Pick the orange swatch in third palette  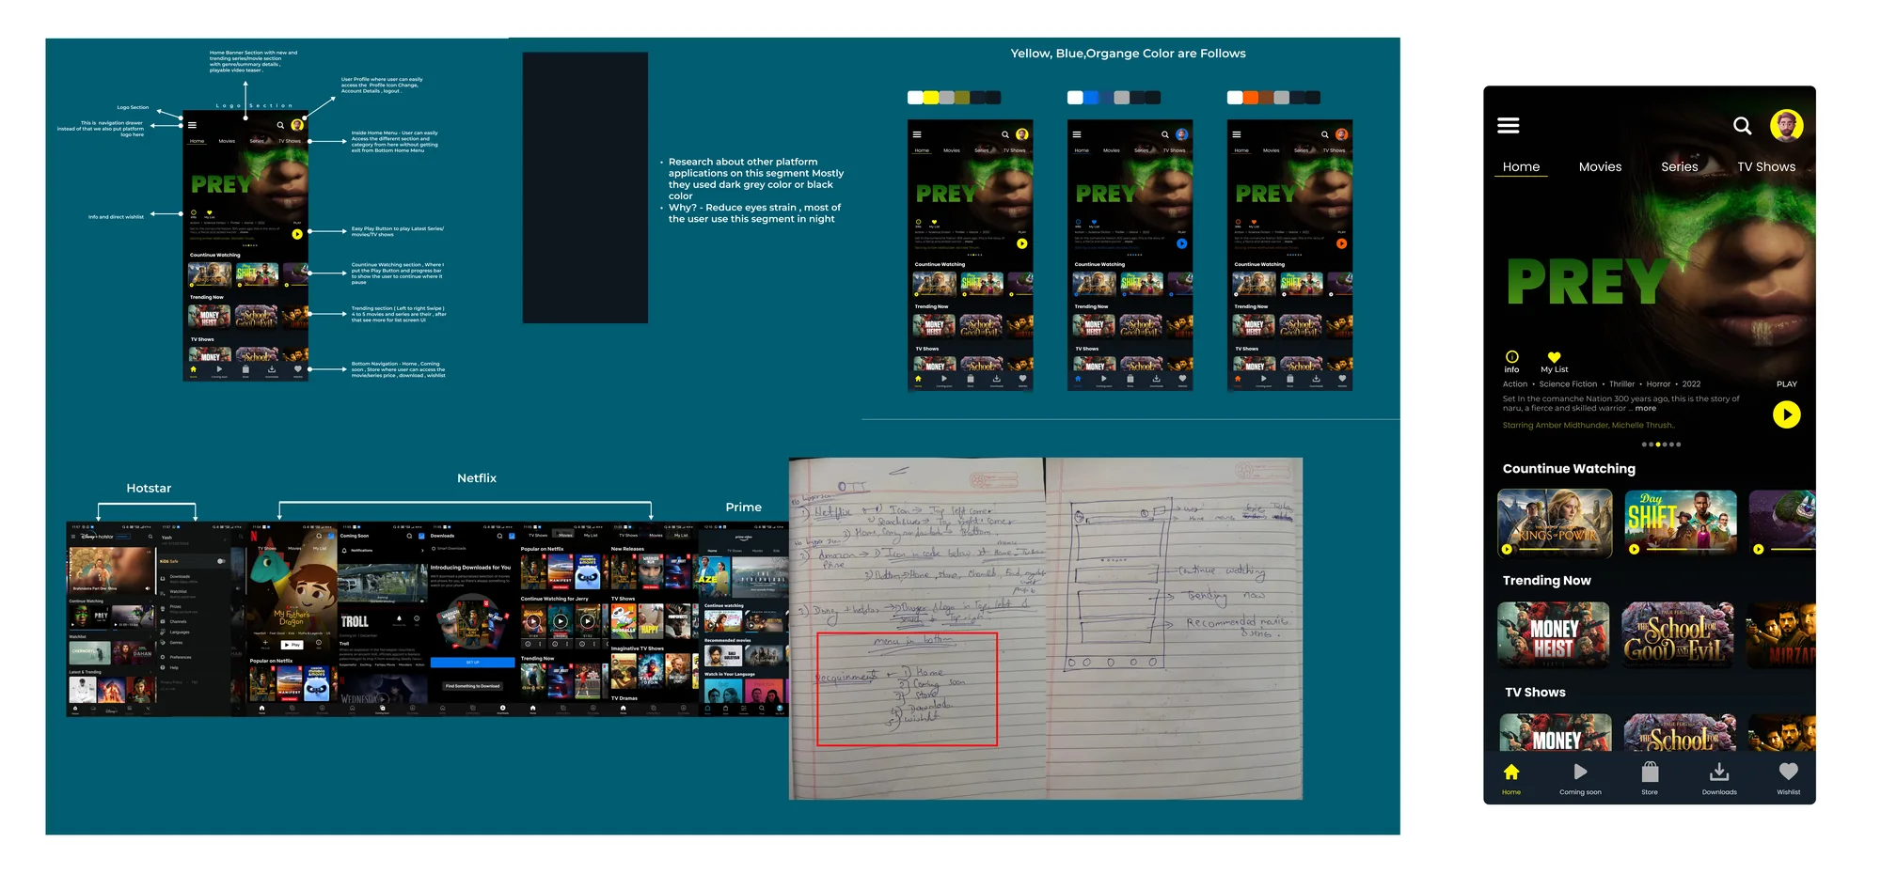1251,98
